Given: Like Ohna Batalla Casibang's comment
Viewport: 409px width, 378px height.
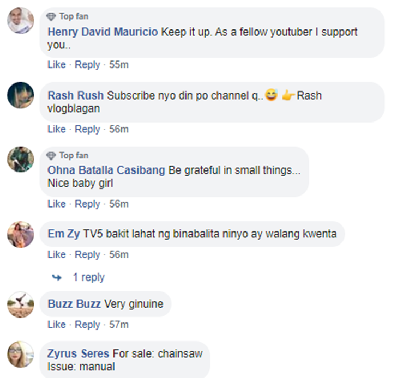Looking at the screenshot, I should pyautogui.click(x=56, y=204).
